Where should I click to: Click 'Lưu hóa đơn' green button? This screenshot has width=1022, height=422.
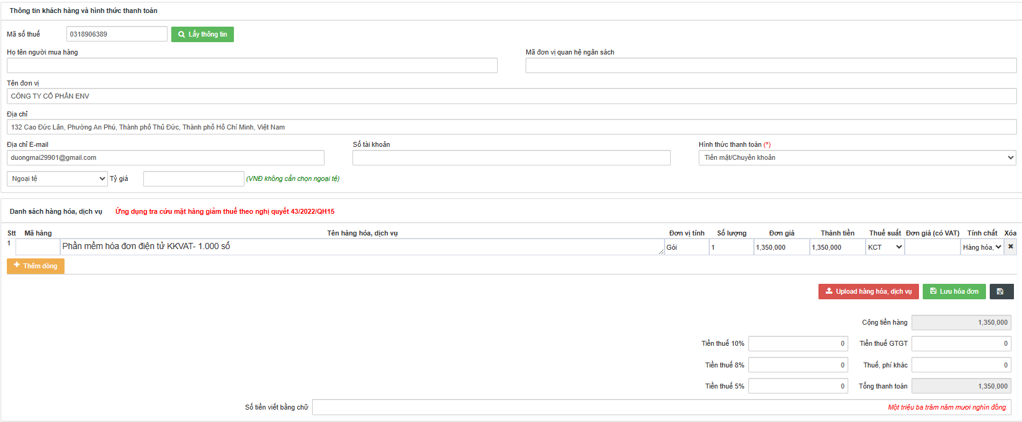pyautogui.click(x=954, y=291)
